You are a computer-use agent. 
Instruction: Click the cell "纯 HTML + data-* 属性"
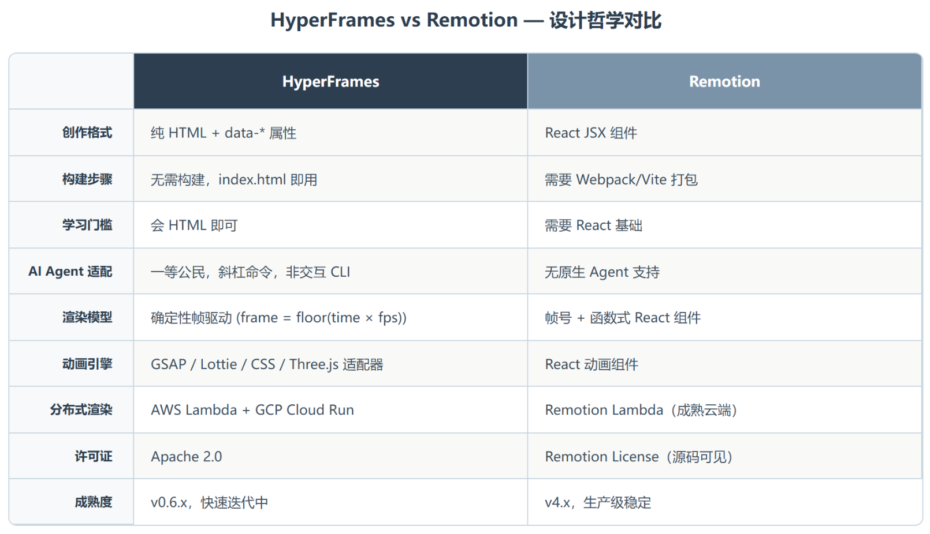point(330,133)
